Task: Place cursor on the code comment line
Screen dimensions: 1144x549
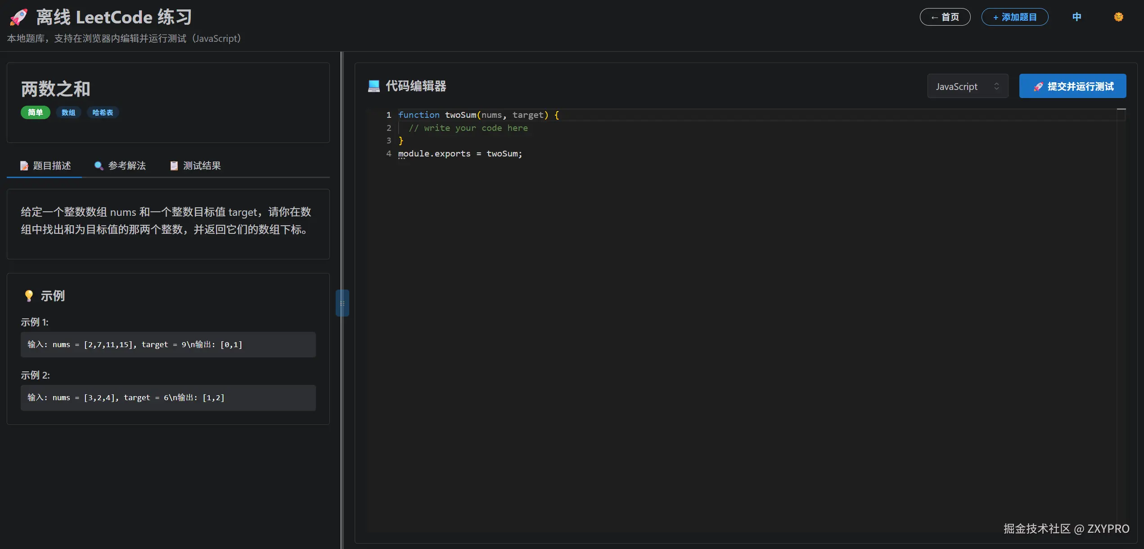Action: [x=468, y=128]
